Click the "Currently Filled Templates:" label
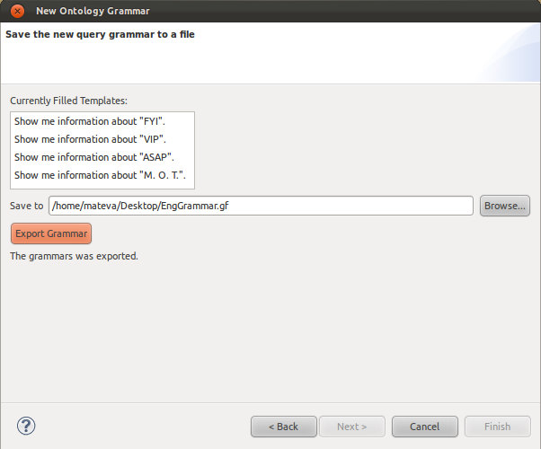The height and width of the screenshot is (449, 541). coord(68,101)
